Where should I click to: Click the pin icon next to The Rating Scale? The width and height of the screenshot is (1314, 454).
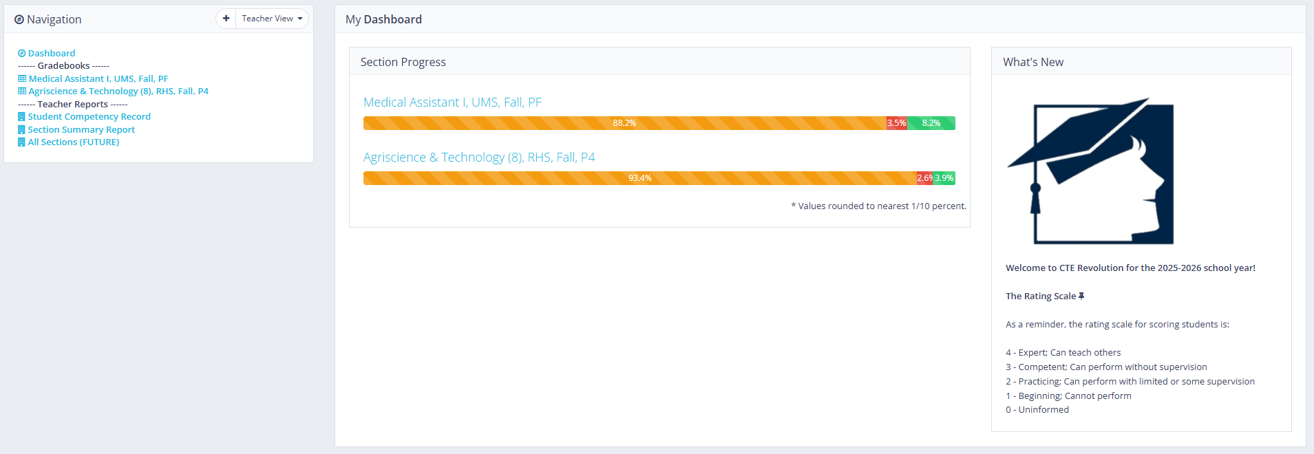coord(1081,296)
